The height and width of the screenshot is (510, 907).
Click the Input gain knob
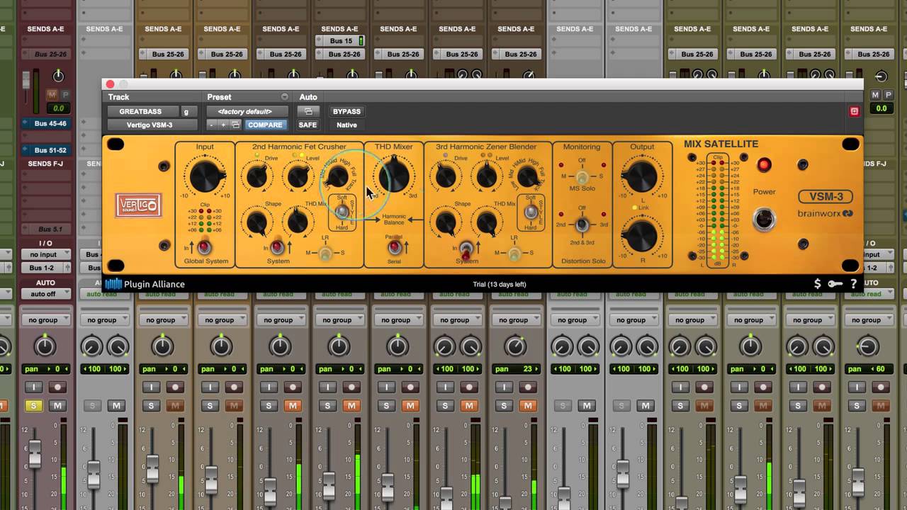(x=205, y=176)
